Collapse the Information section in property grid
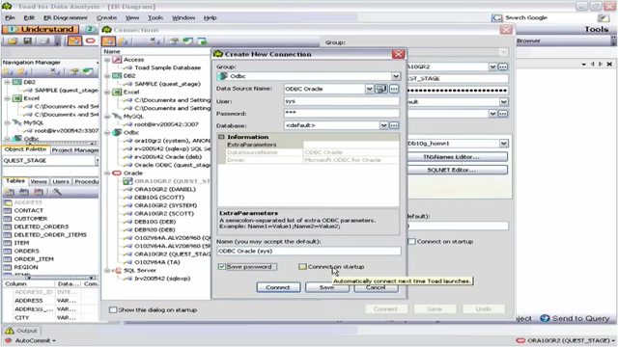618x347 pixels. click(x=221, y=137)
